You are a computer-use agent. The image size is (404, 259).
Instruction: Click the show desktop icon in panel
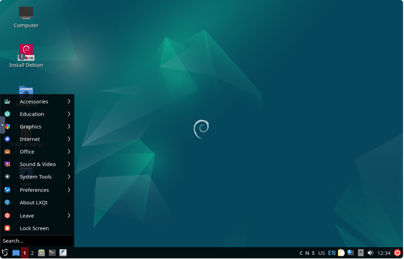pyautogui.click(x=16, y=253)
